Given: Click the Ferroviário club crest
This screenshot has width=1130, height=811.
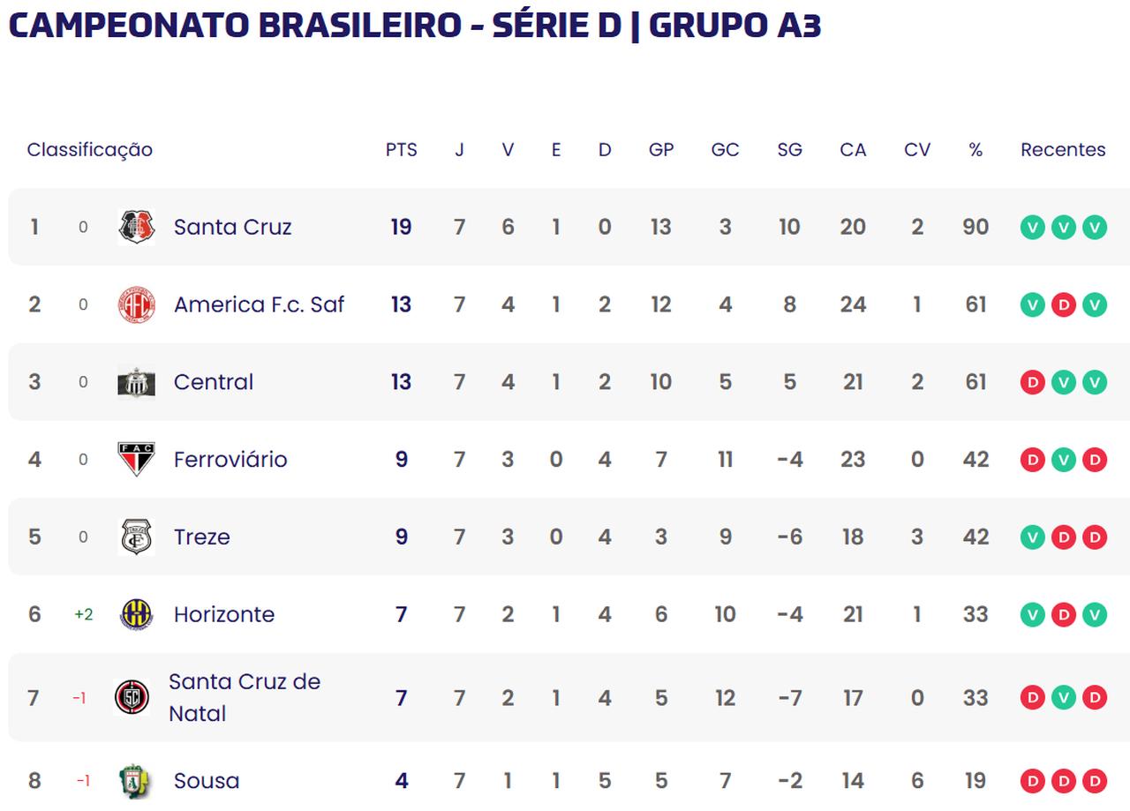Looking at the screenshot, I should point(137,459).
